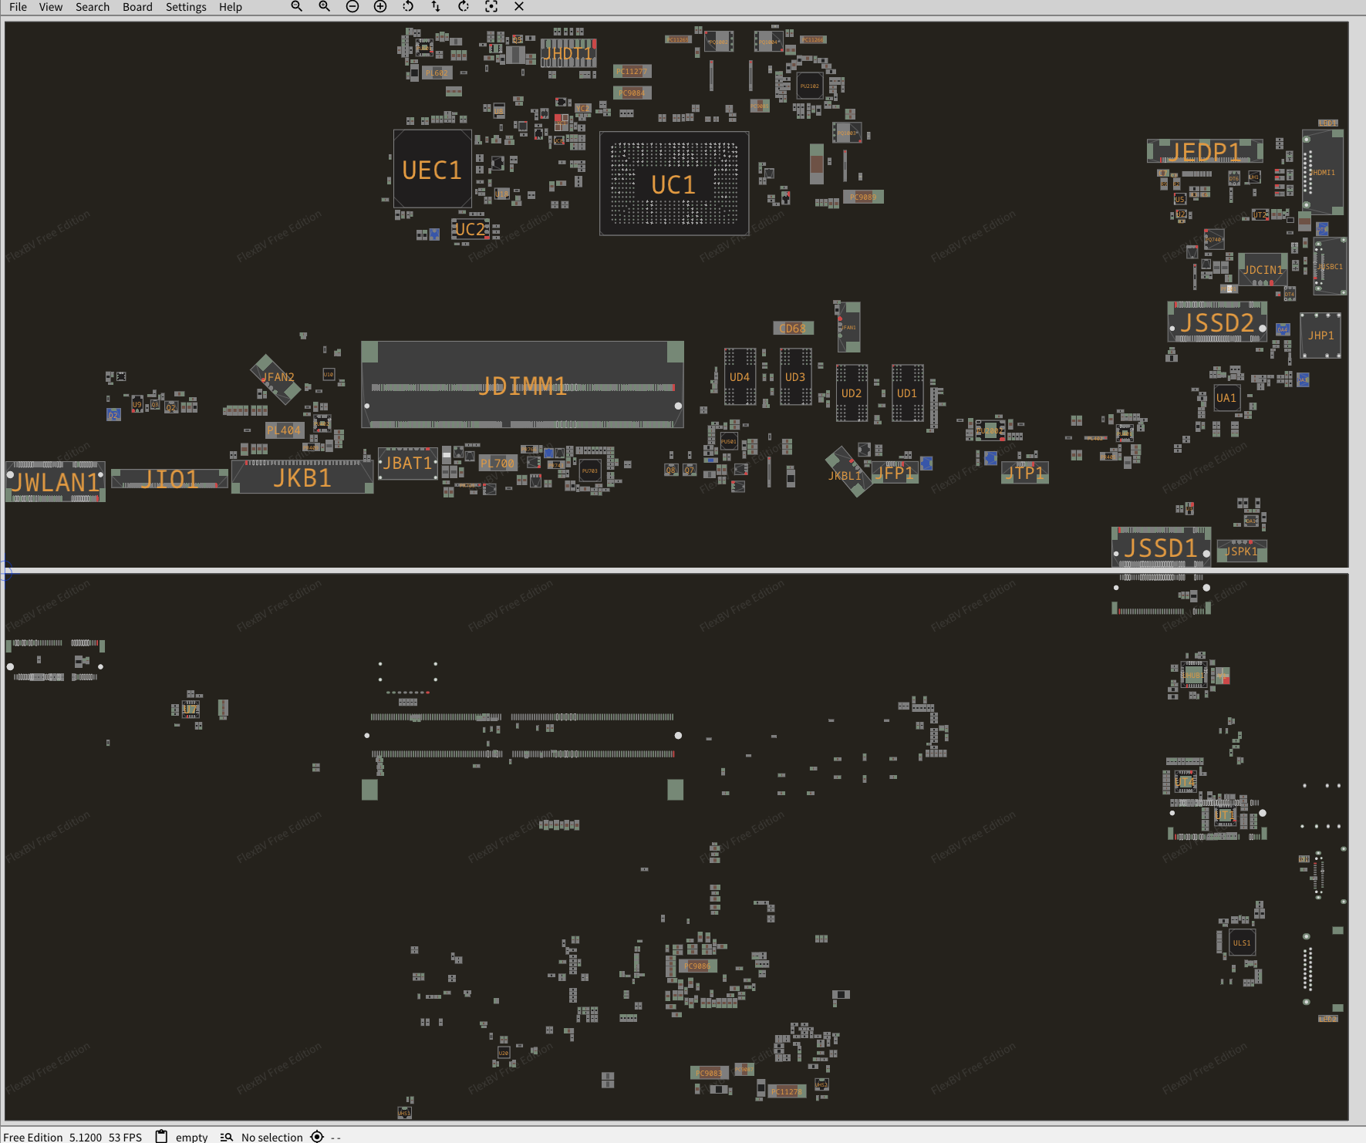Select the UEC1 chip component
1366x1143 pixels.
[432, 169]
